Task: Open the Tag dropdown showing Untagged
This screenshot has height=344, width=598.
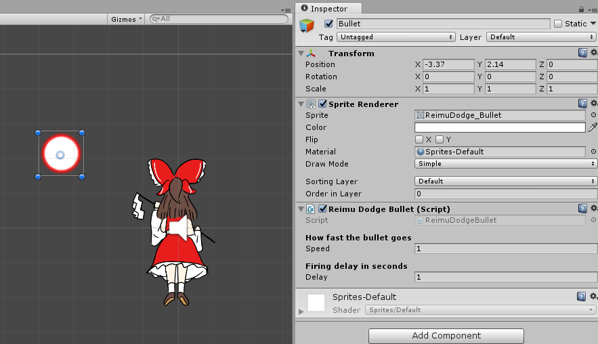Action: [x=396, y=37]
